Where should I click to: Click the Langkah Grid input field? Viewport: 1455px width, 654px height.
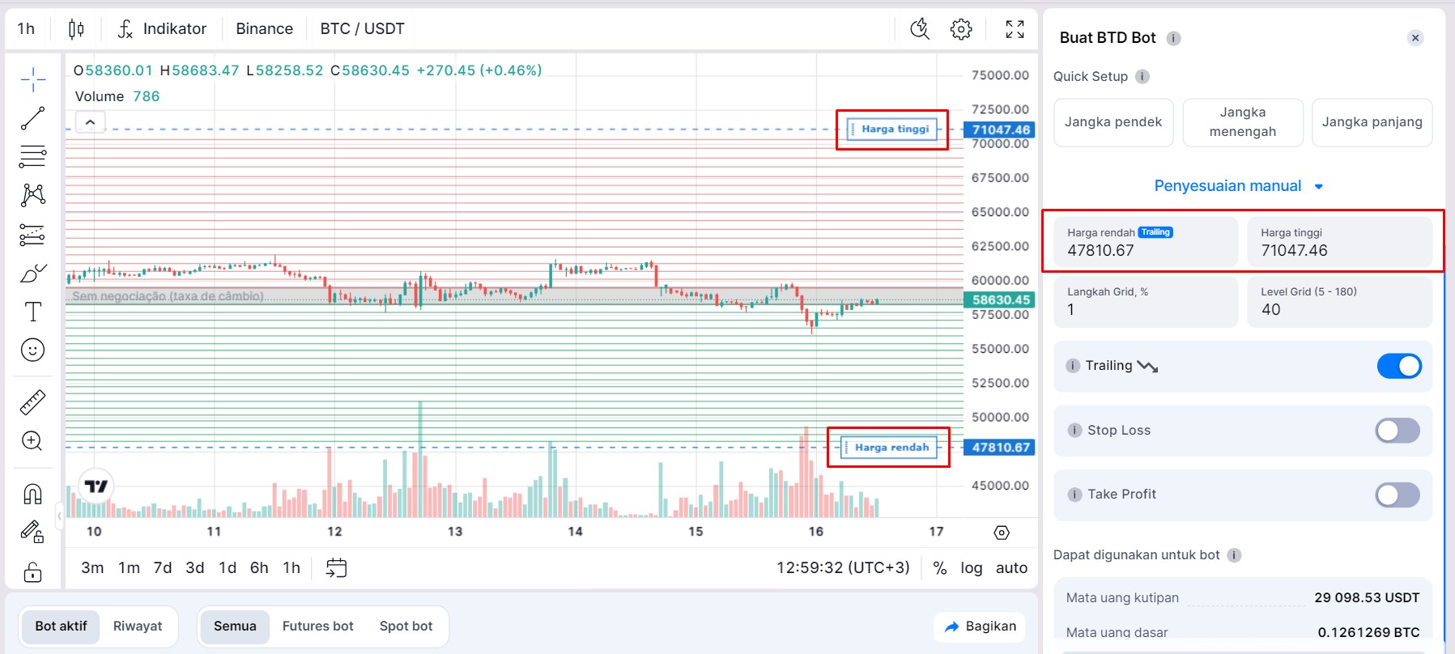coord(1145,302)
